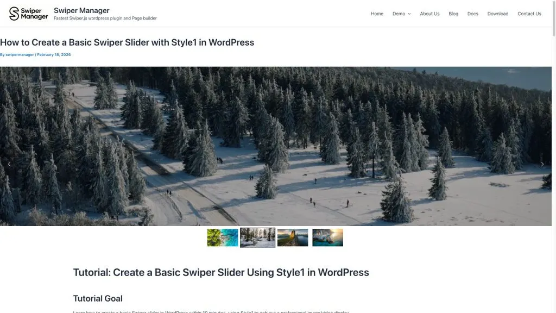
Task: Advance the slider with the right arrow
Action: 542,164
